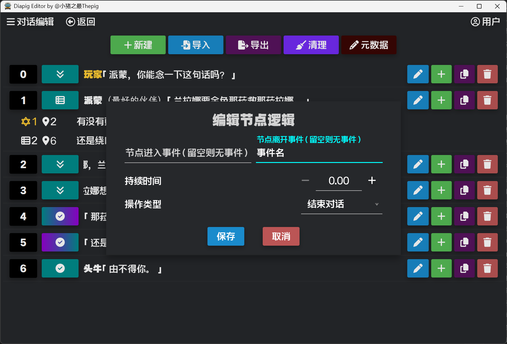Click the copy icon on row 4

[464, 216]
